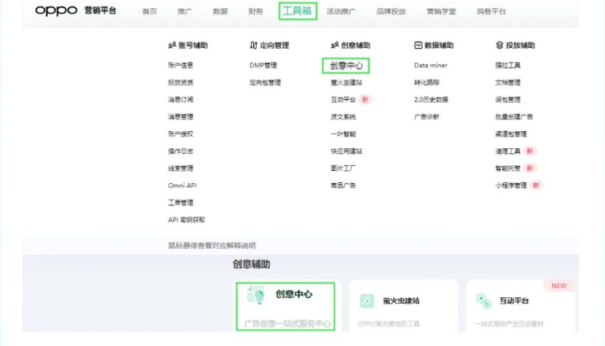605x346 pixels.
Task: Click the 账号辅助 header icon
Action: pos(172,46)
